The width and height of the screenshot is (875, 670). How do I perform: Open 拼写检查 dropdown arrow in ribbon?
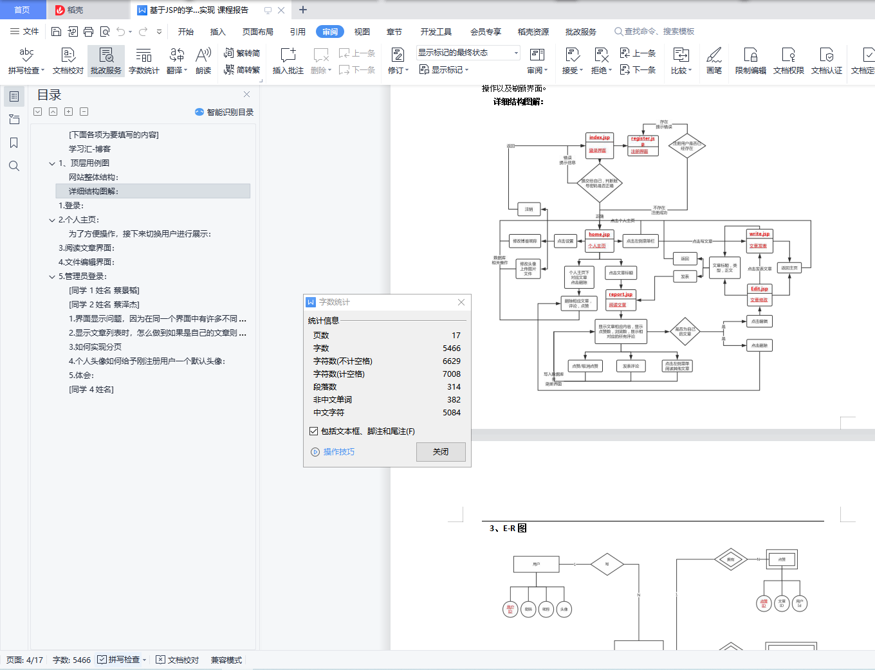pos(43,71)
